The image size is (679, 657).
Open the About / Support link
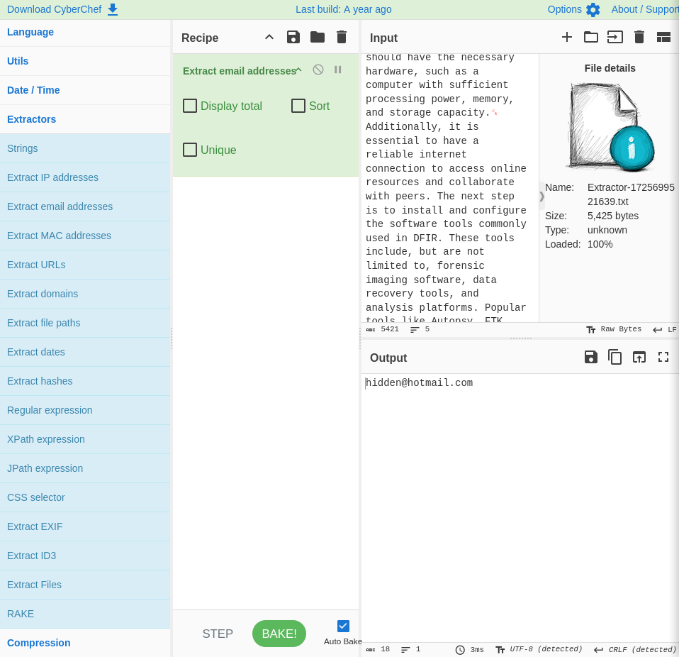click(x=645, y=9)
